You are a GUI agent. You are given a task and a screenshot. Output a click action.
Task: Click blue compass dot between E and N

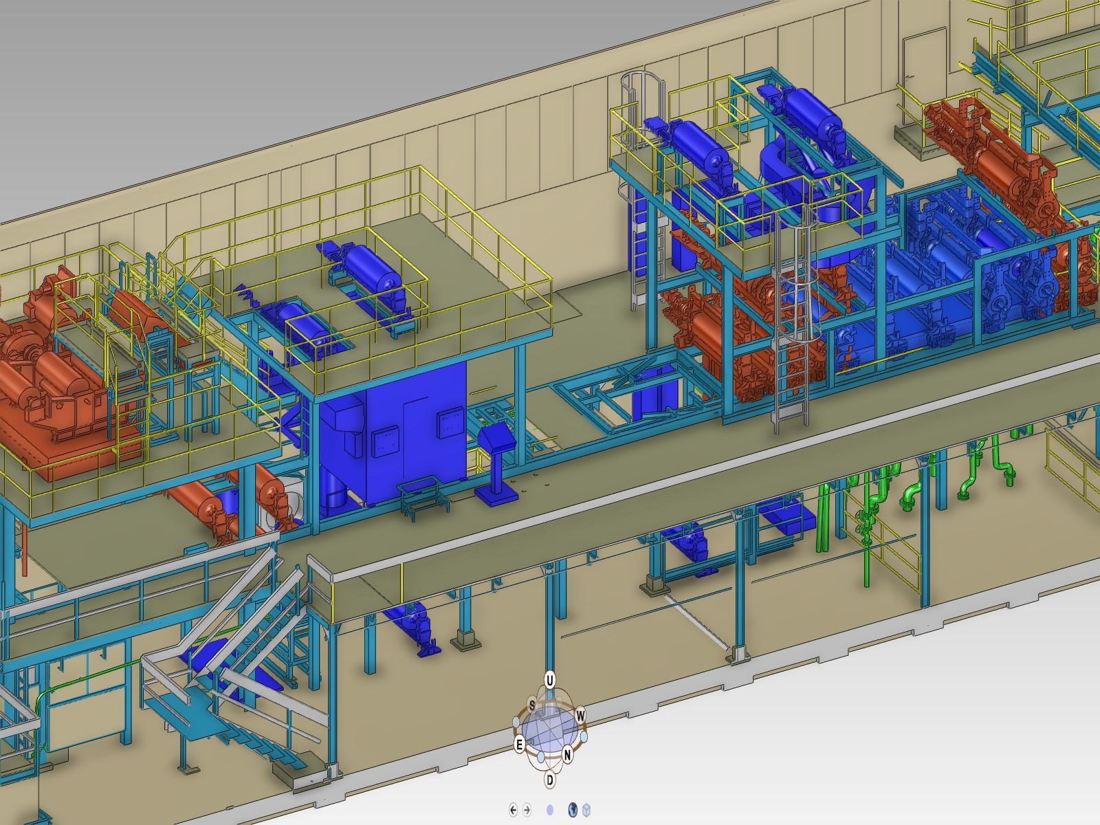540,757
